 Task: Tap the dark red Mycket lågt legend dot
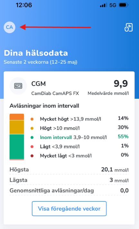coord(32,156)
